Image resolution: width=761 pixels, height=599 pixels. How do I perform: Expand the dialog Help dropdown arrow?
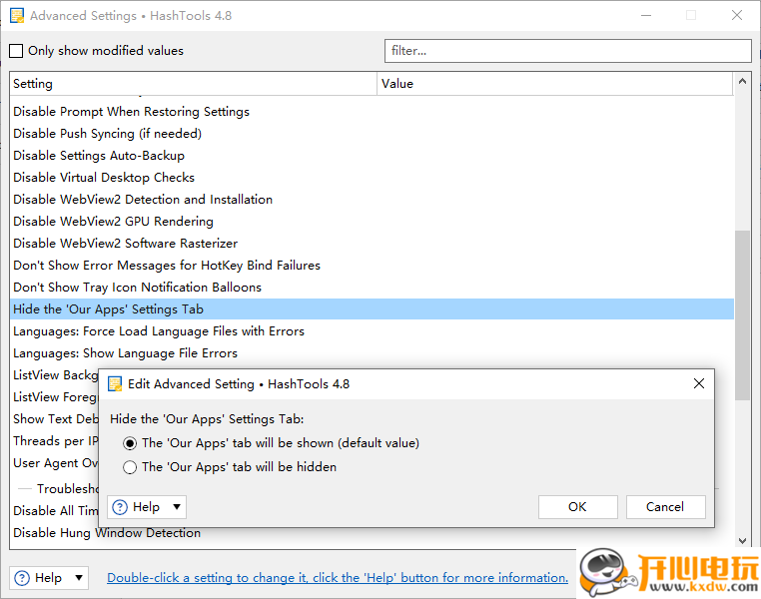coord(177,507)
